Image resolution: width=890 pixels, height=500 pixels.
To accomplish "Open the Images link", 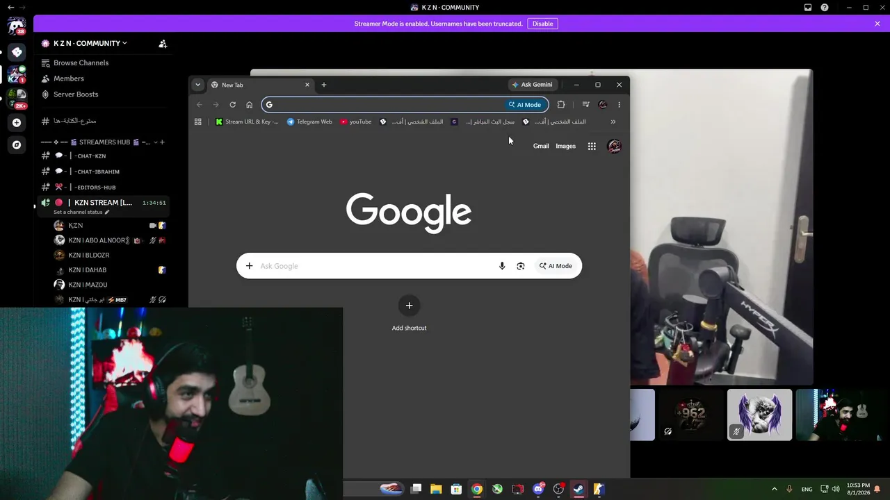I will tap(565, 147).
